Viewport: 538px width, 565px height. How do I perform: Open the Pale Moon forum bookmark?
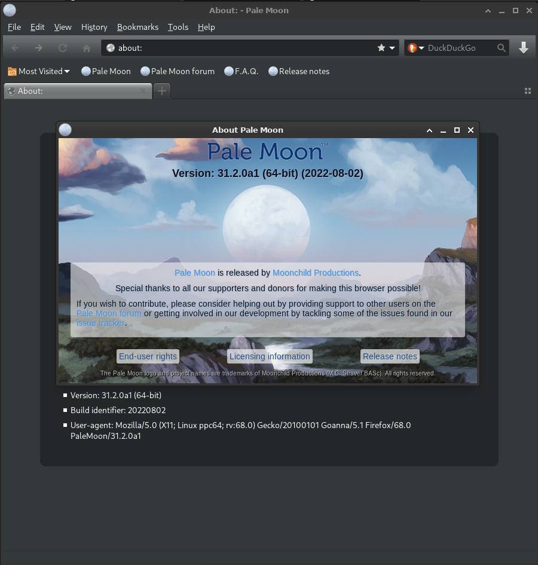click(x=178, y=71)
